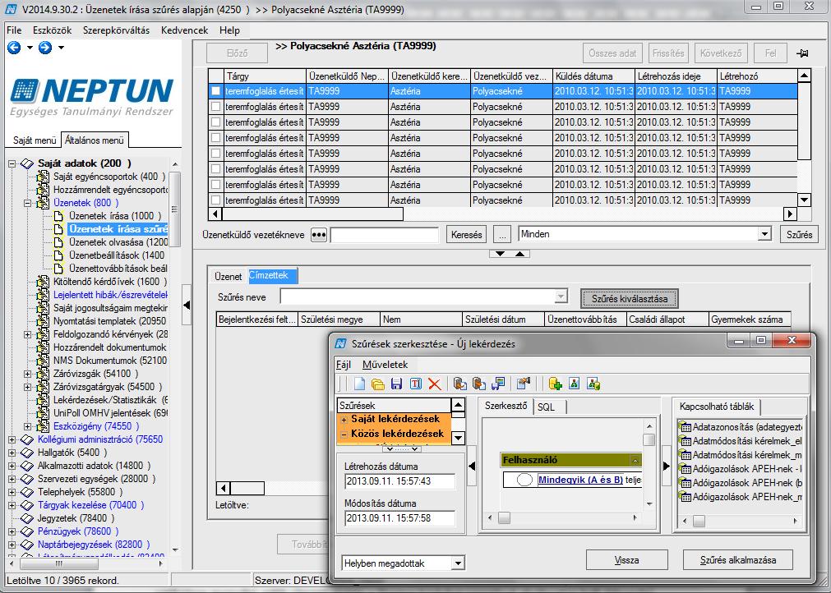Click the three-dot button beside Üzenetküldő vezetékneve
This screenshot has height=593, width=831.
(319, 235)
